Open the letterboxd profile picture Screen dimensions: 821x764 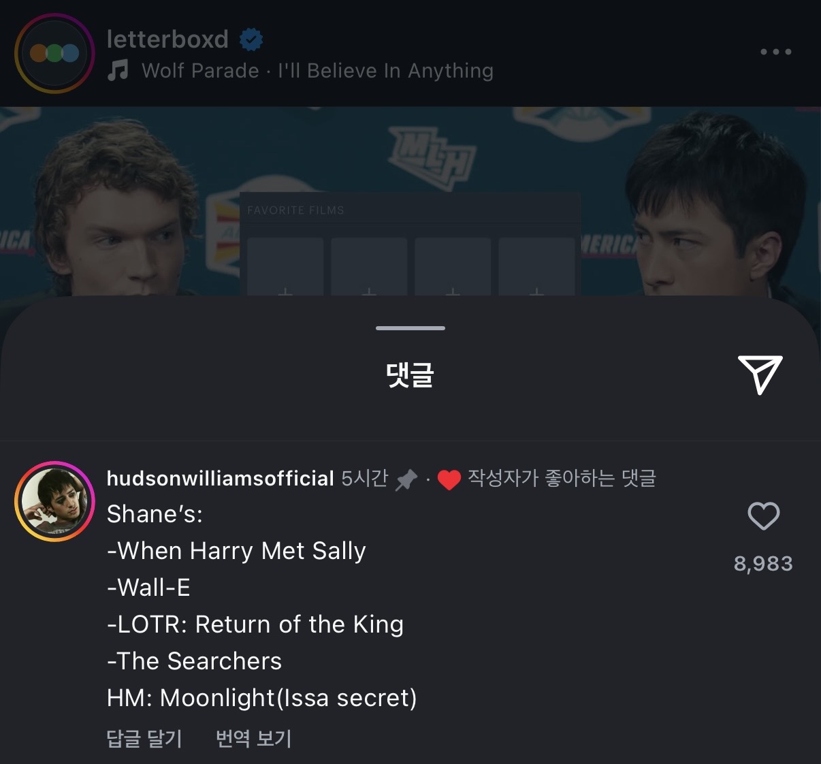tap(55, 53)
